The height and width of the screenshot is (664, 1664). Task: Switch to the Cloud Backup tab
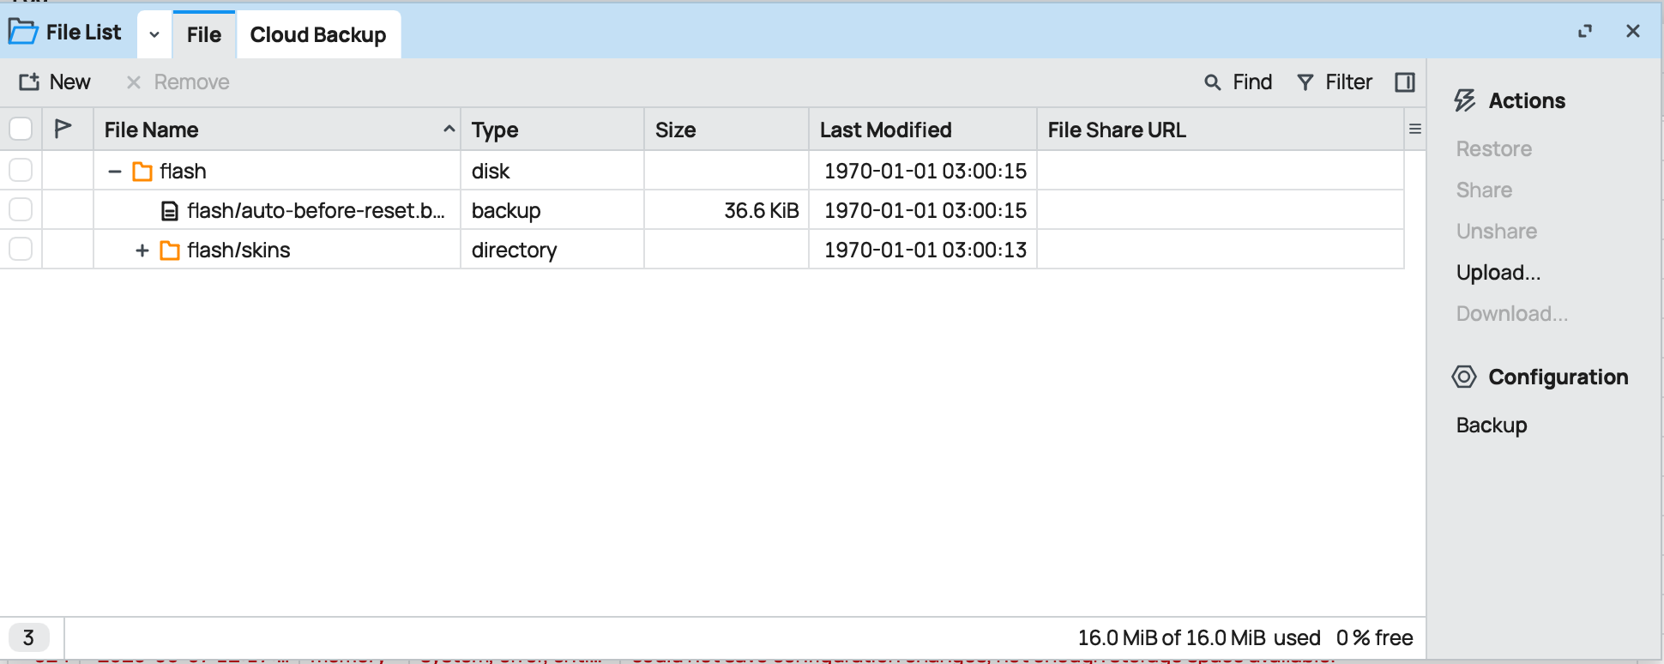pos(318,34)
